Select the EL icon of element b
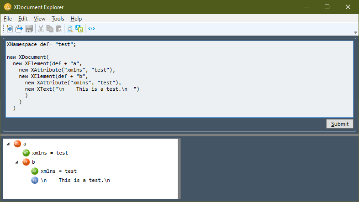 click(x=26, y=162)
